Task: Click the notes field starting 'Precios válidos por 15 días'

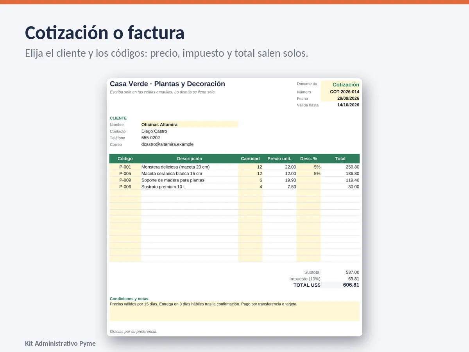Action: (234, 311)
